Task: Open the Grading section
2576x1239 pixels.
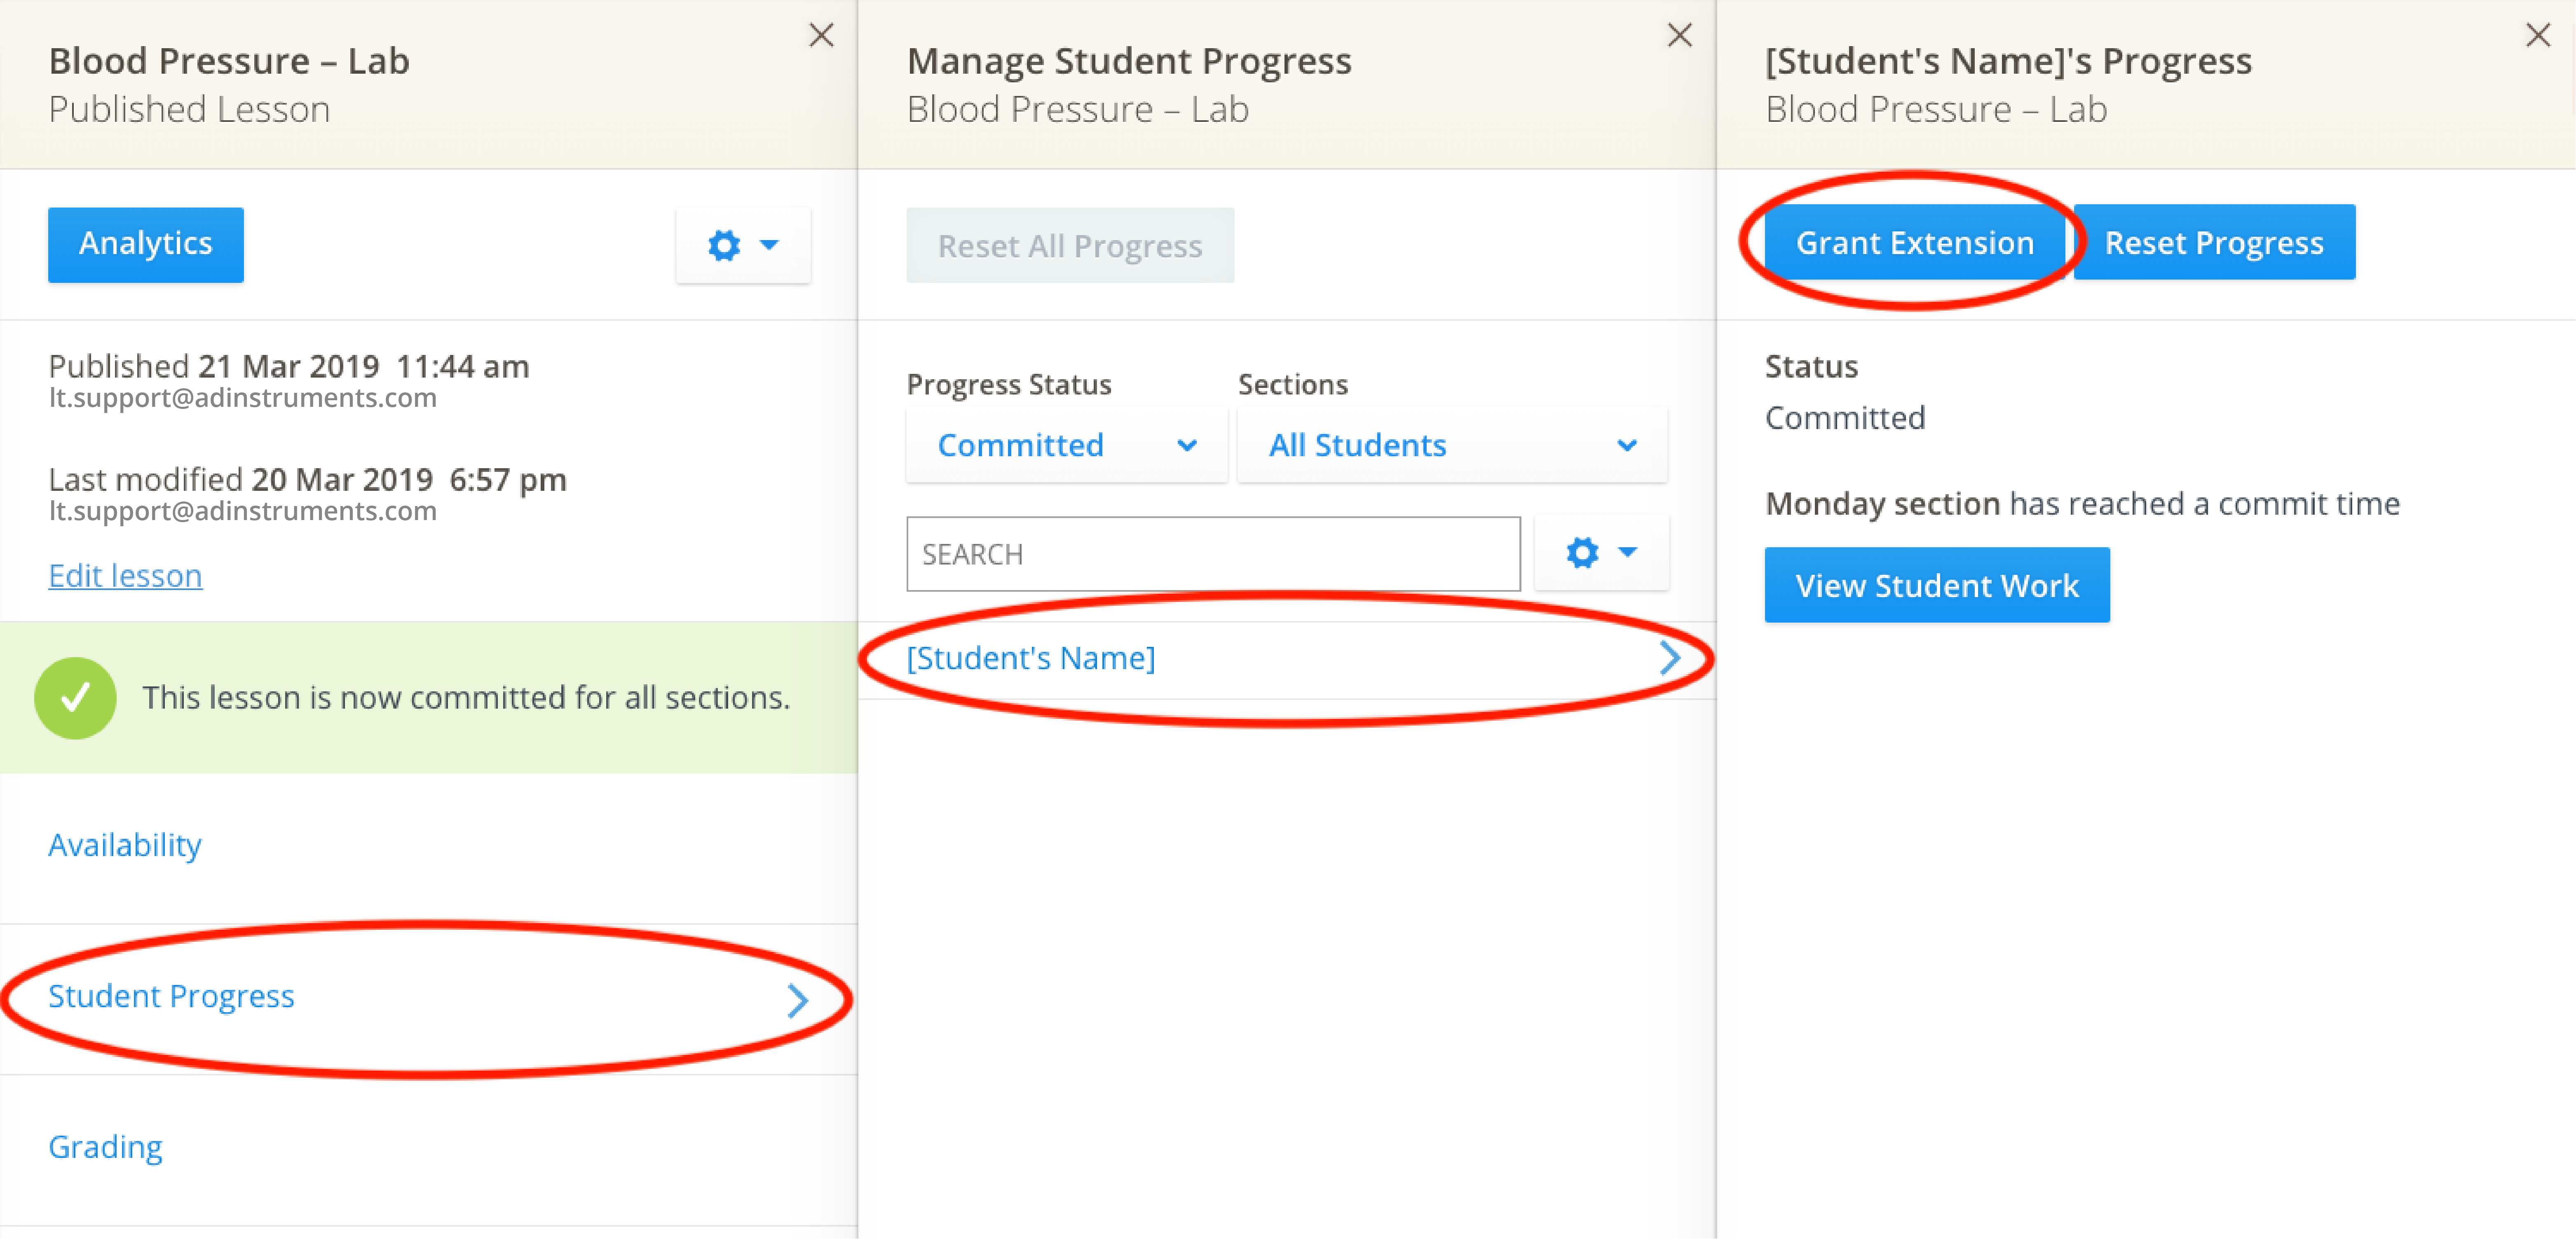Action: [105, 1147]
